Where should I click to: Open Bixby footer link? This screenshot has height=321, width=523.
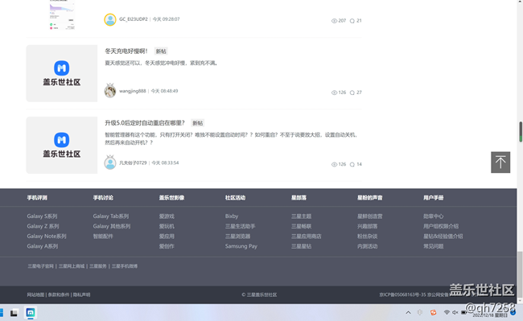point(232,216)
